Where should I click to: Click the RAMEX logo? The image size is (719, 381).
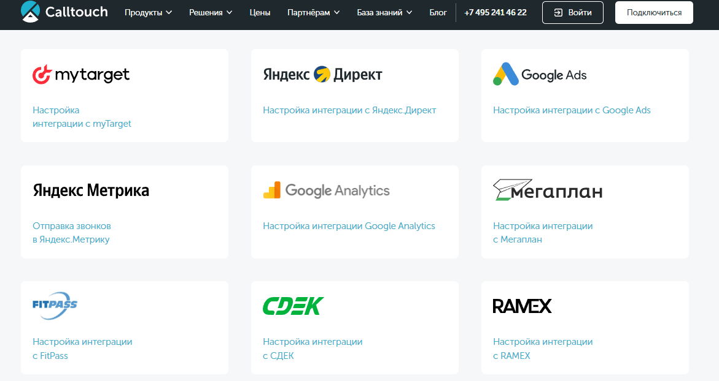[522, 306]
